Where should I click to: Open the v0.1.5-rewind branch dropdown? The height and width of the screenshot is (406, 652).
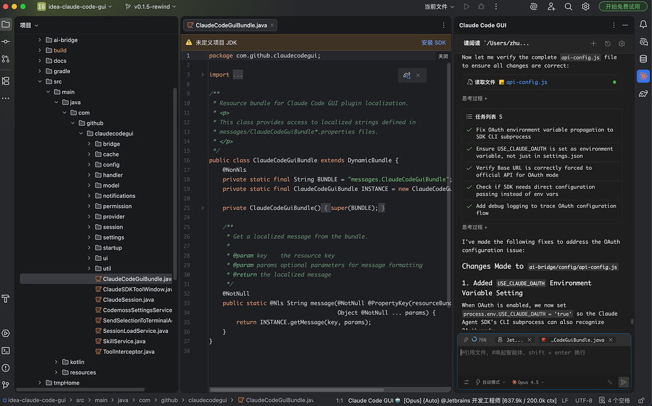click(150, 6)
